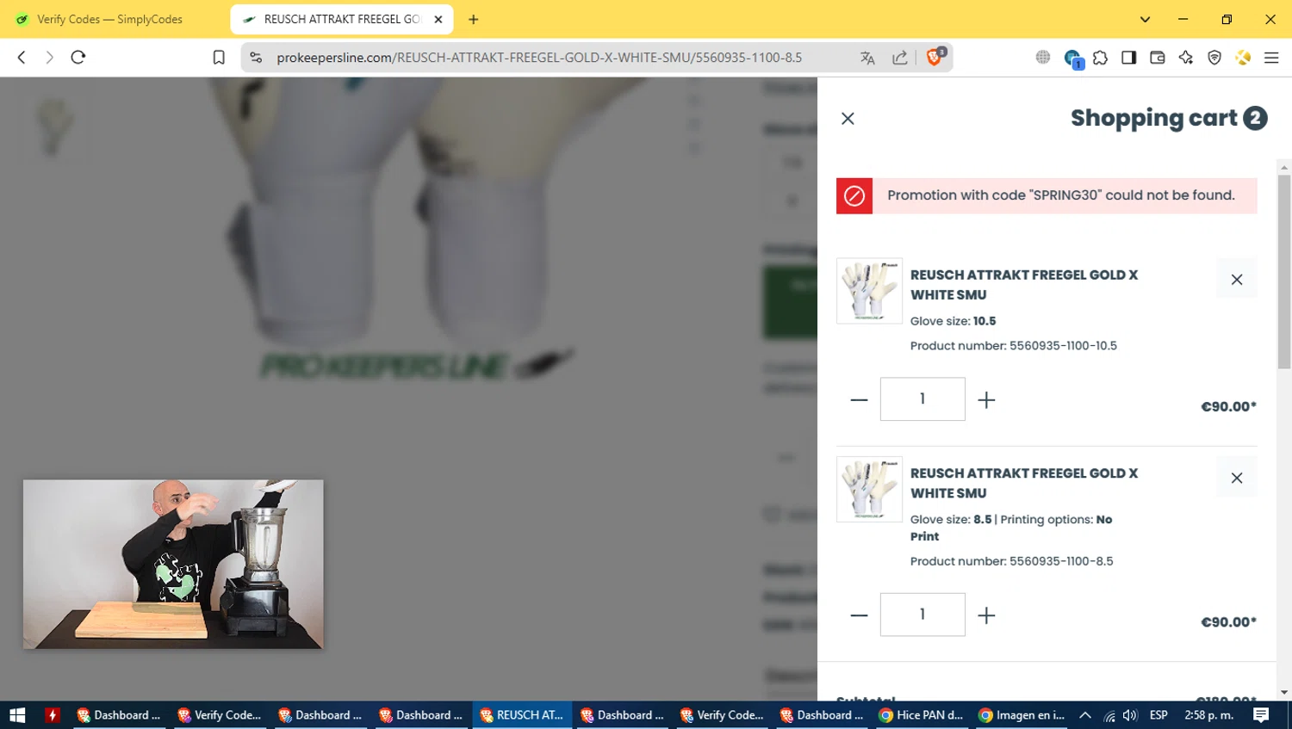Remove the size 8.5 glove item
The image size is (1292, 729).
coord(1236,478)
